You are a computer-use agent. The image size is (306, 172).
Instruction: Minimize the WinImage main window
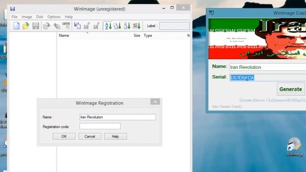pos(164,8)
